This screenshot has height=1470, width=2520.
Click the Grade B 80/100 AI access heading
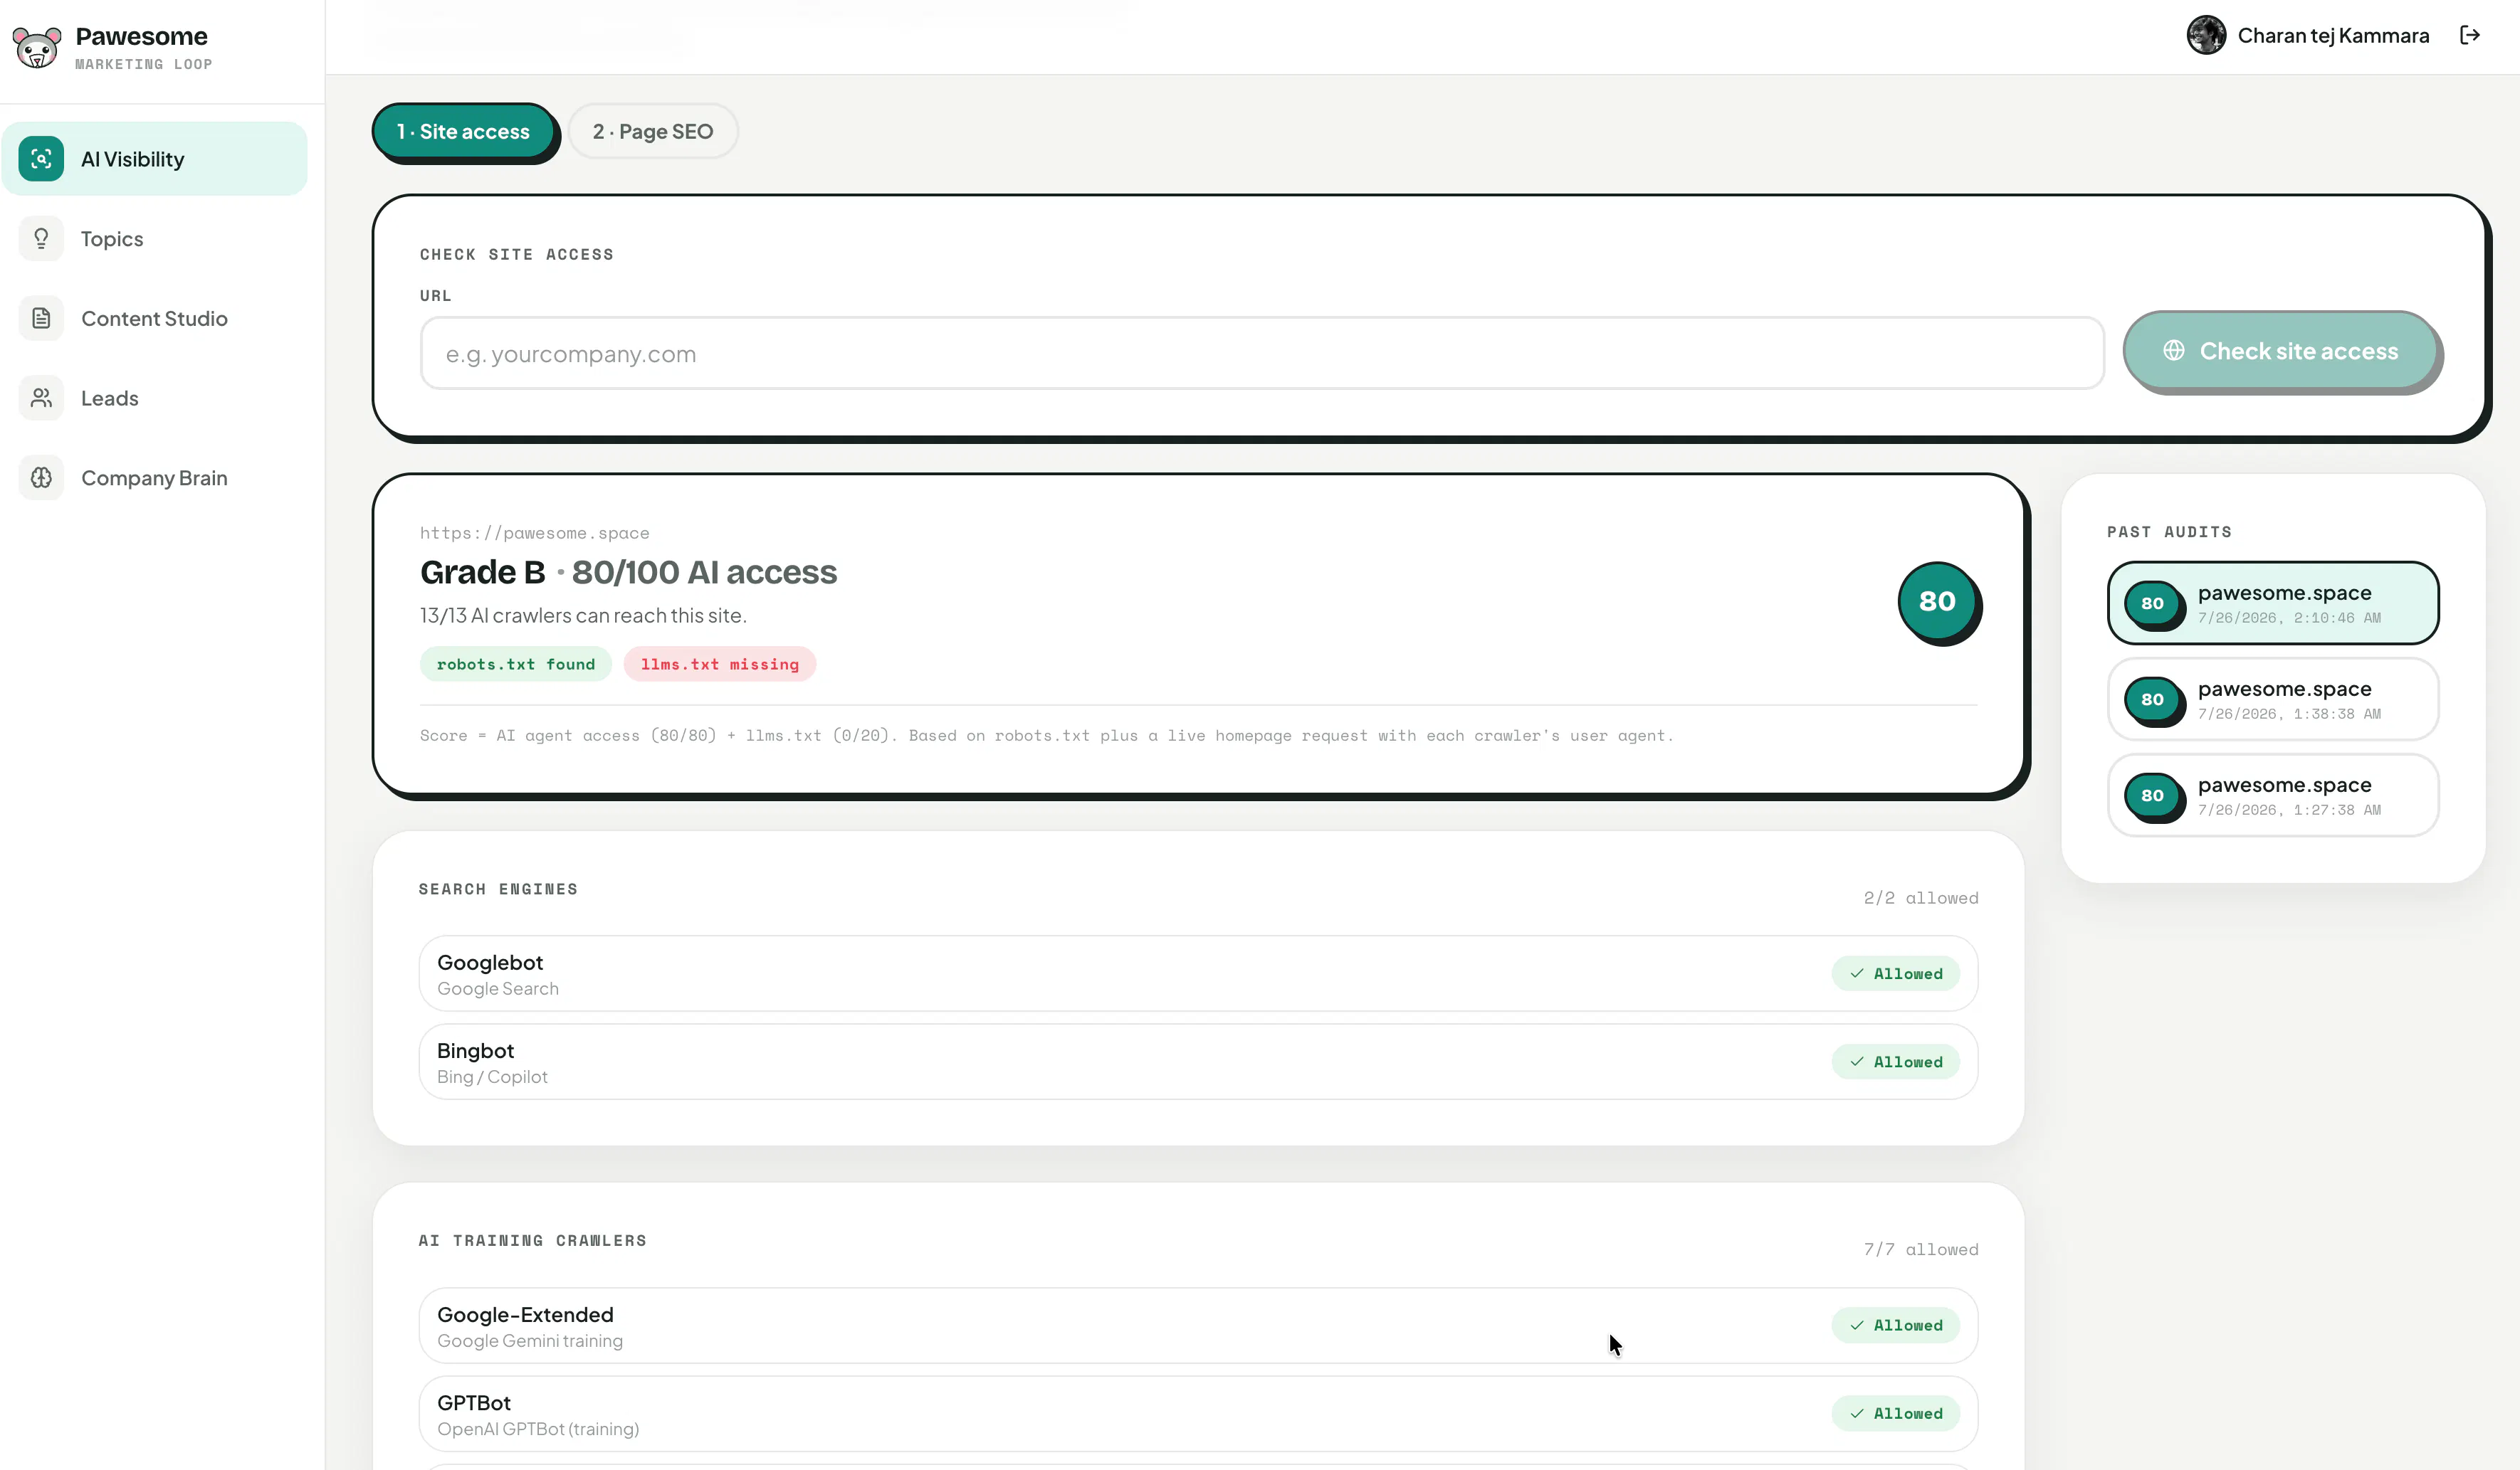pos(628,573)
